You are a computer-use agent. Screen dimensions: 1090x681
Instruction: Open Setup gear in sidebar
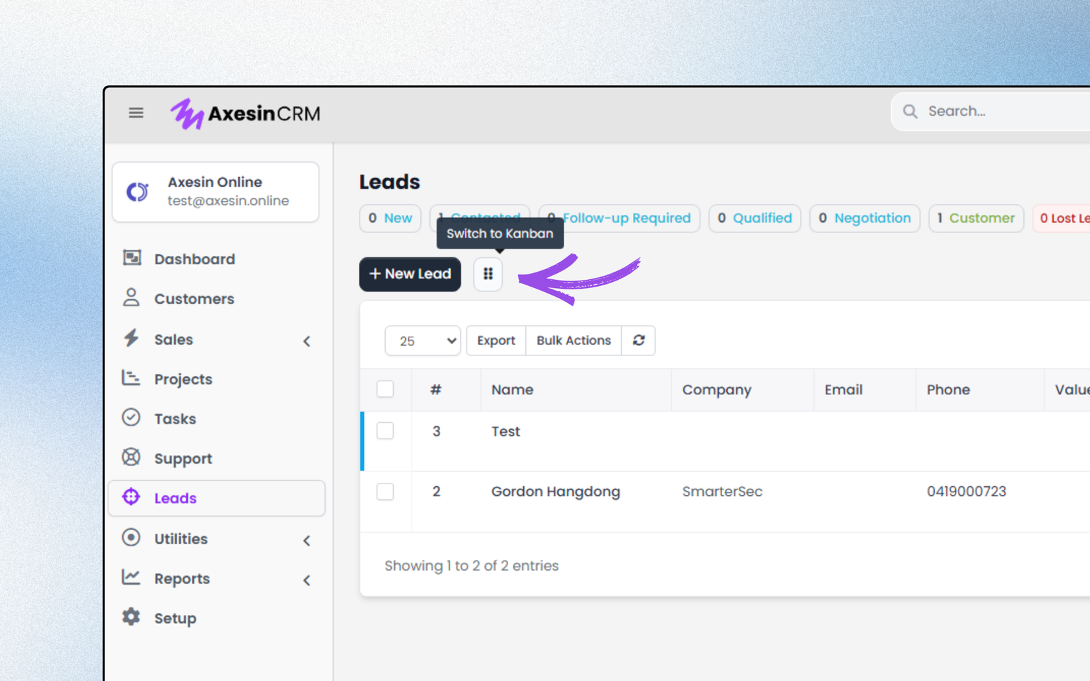click(174, 618)
